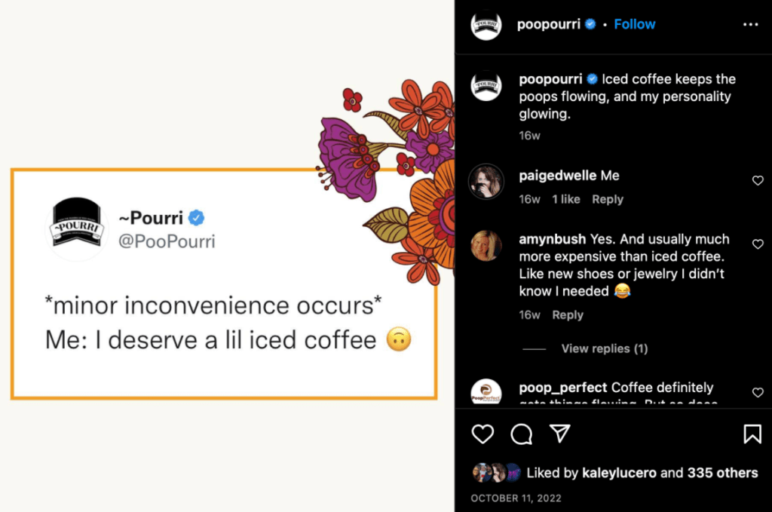The image size is (772, 512).
Task: Open comments via the speech bubble icon
Action: coord(521,434)
